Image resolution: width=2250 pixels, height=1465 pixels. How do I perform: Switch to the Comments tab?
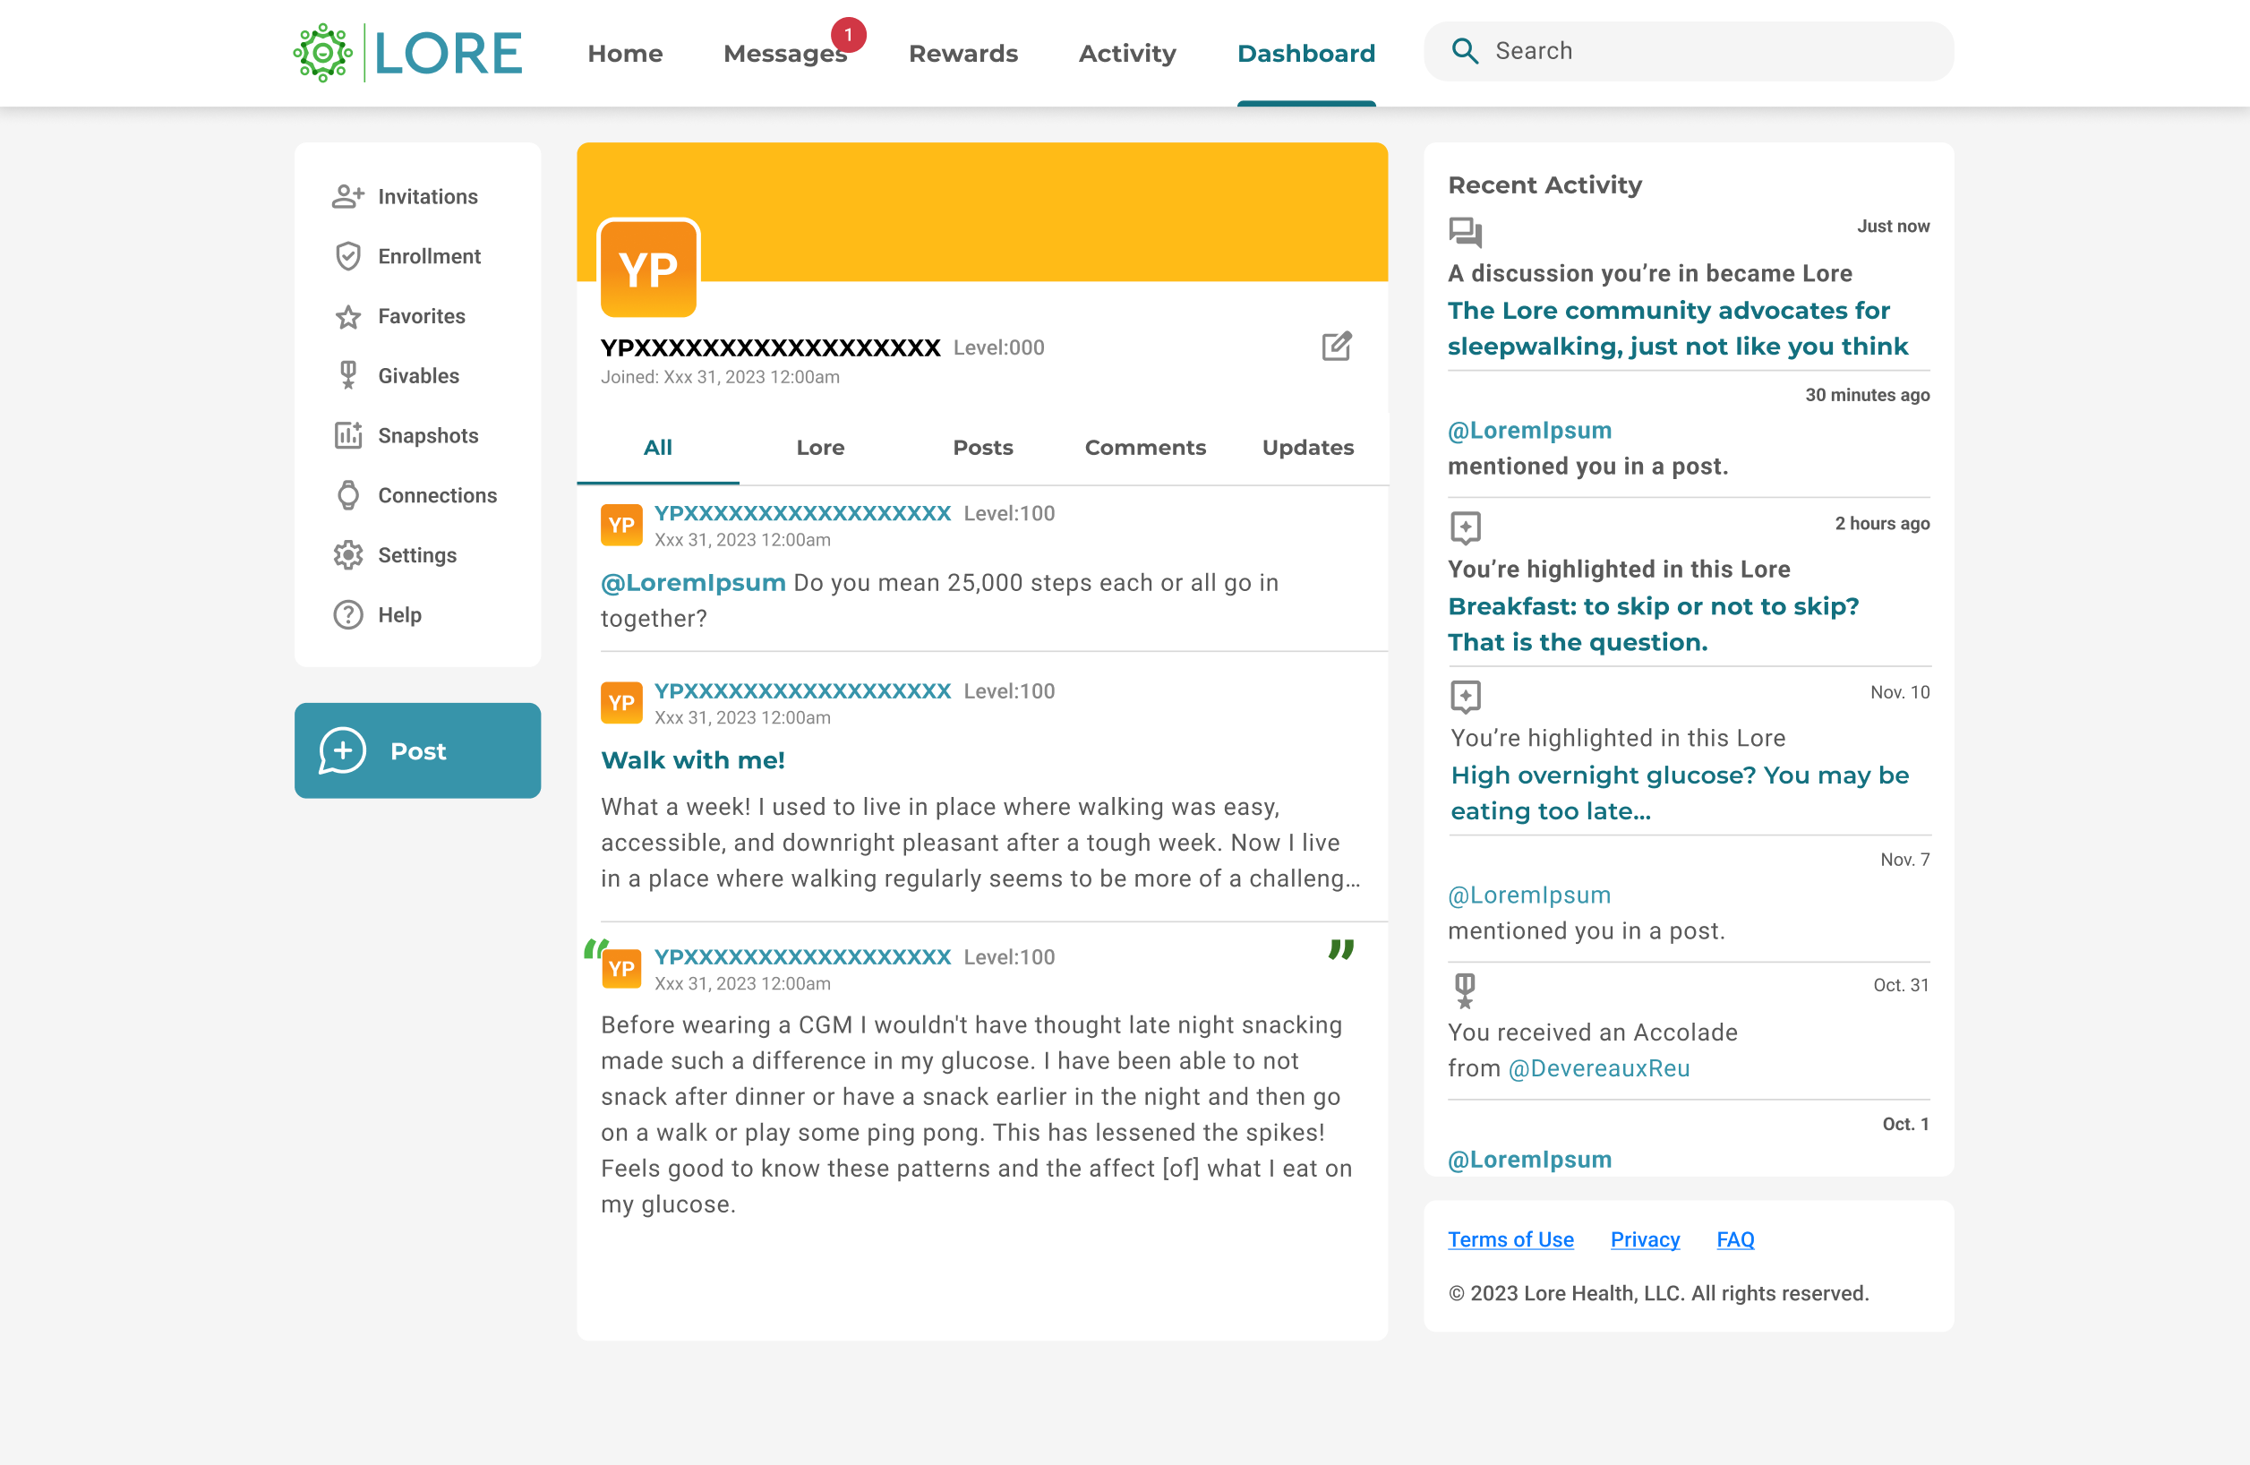pyautogui.click(x=1145, y=448)
